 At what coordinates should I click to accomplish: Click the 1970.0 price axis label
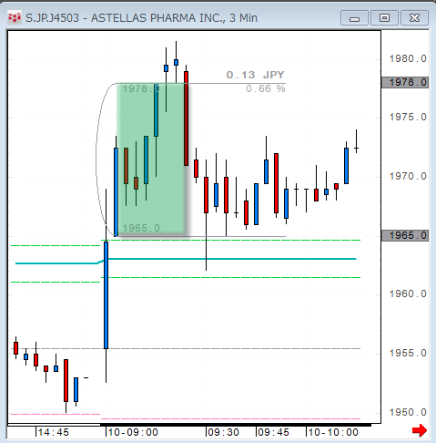[408, 176]
